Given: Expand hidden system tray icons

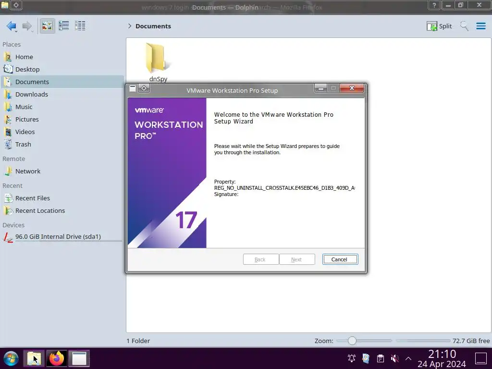Looking at the screenshot, I should (x=408, y=358).
